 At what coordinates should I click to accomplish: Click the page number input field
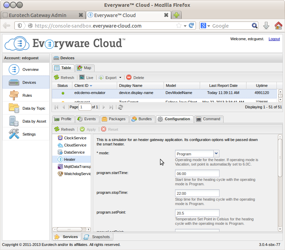click(x=85, y=107)
